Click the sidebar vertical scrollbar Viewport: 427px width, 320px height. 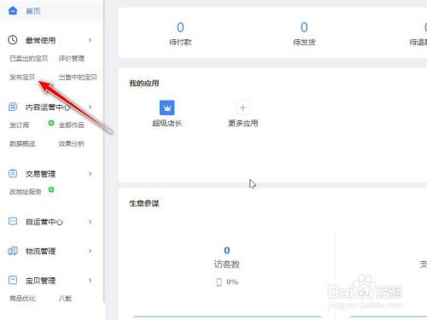point(104,151)
